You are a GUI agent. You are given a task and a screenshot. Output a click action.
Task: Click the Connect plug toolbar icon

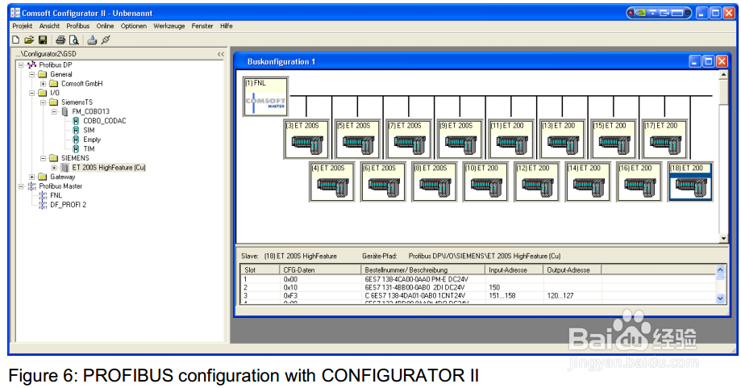tap(106, 40)
